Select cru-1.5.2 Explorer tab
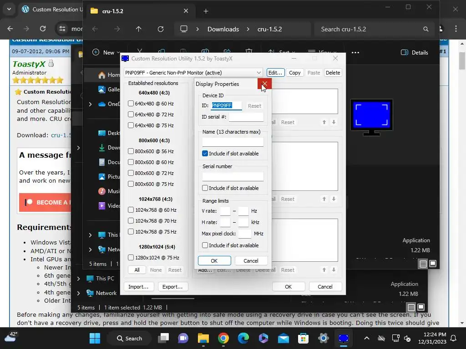The image size is (466, 349). click(x=140, y=11)
